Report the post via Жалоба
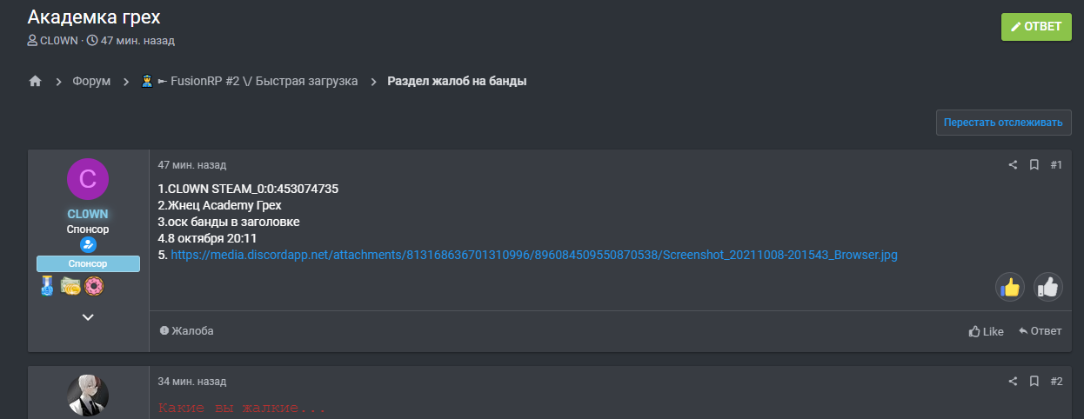This screenshot has height=419, width=1084. [187, 331]
